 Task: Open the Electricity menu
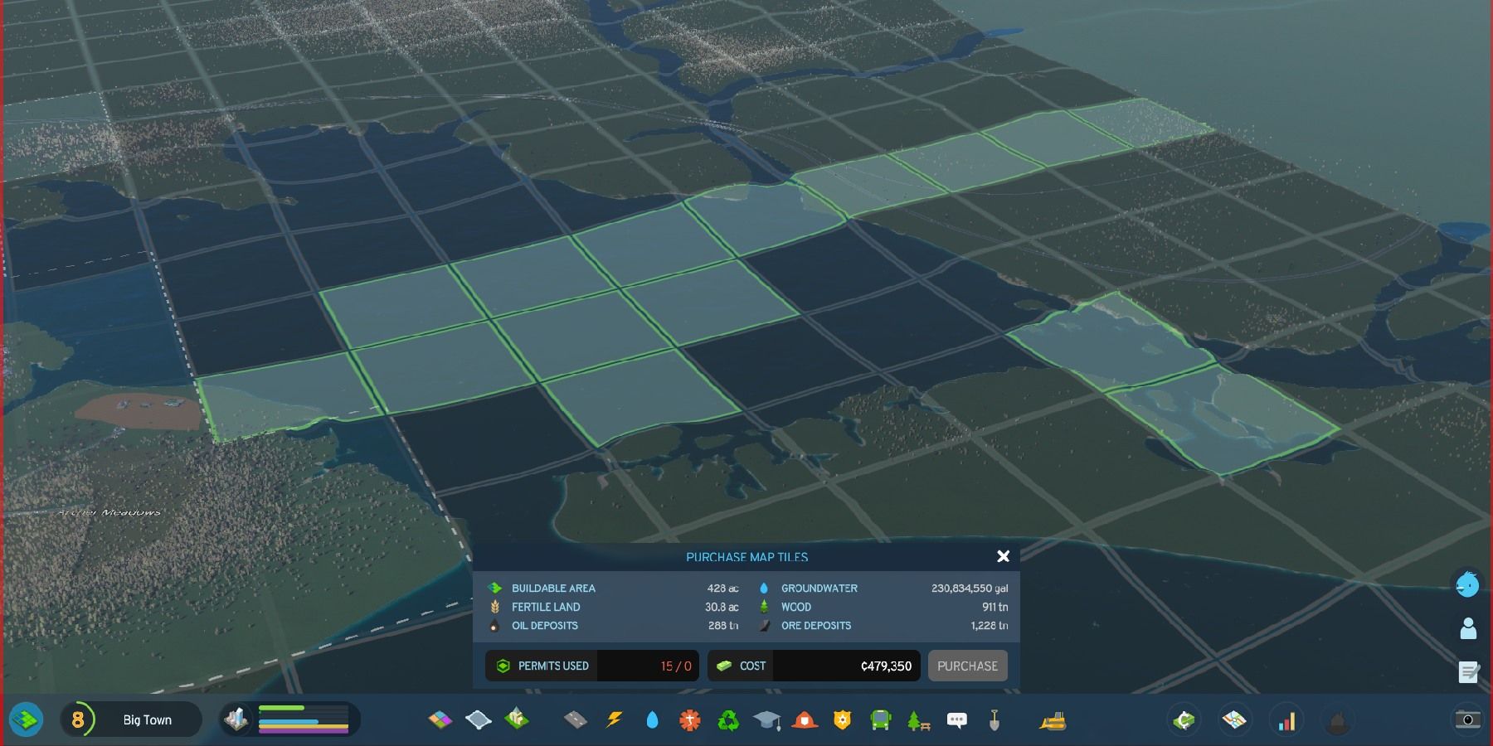click(x=614, y=719)
